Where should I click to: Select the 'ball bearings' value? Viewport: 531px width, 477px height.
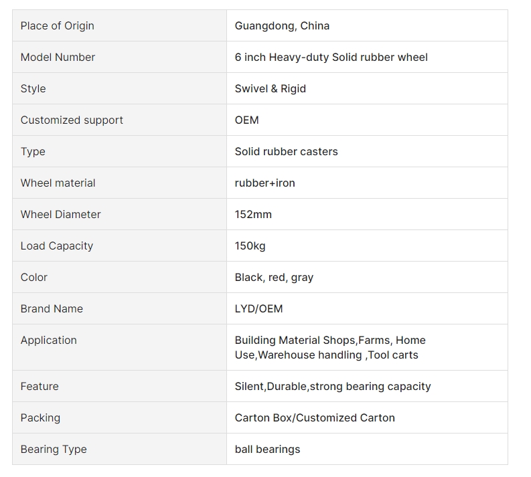tap(267, 450)
